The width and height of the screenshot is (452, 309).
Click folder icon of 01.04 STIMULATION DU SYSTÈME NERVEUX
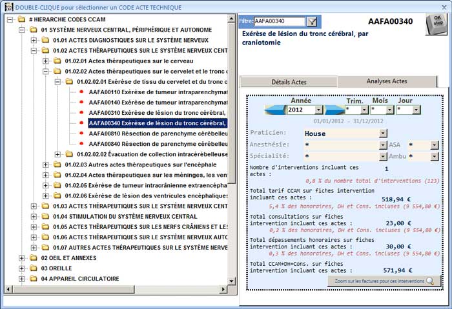point(45,216)
